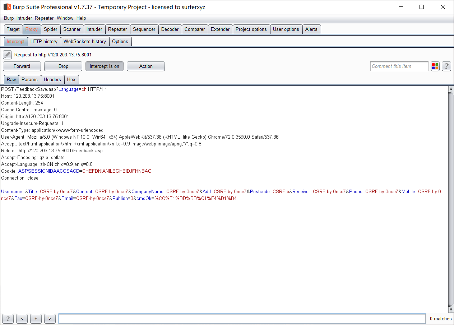Switch to the Intruder tool tab
Viewport: 454px width, 325px height.
pos(94,29)
